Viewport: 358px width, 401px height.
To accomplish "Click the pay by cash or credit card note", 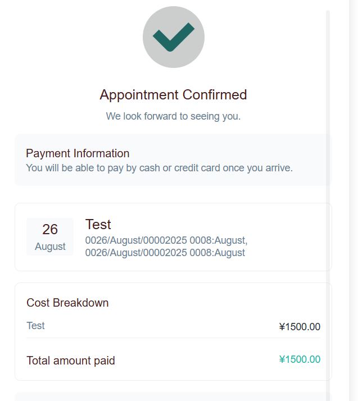I will click(159, 167).
